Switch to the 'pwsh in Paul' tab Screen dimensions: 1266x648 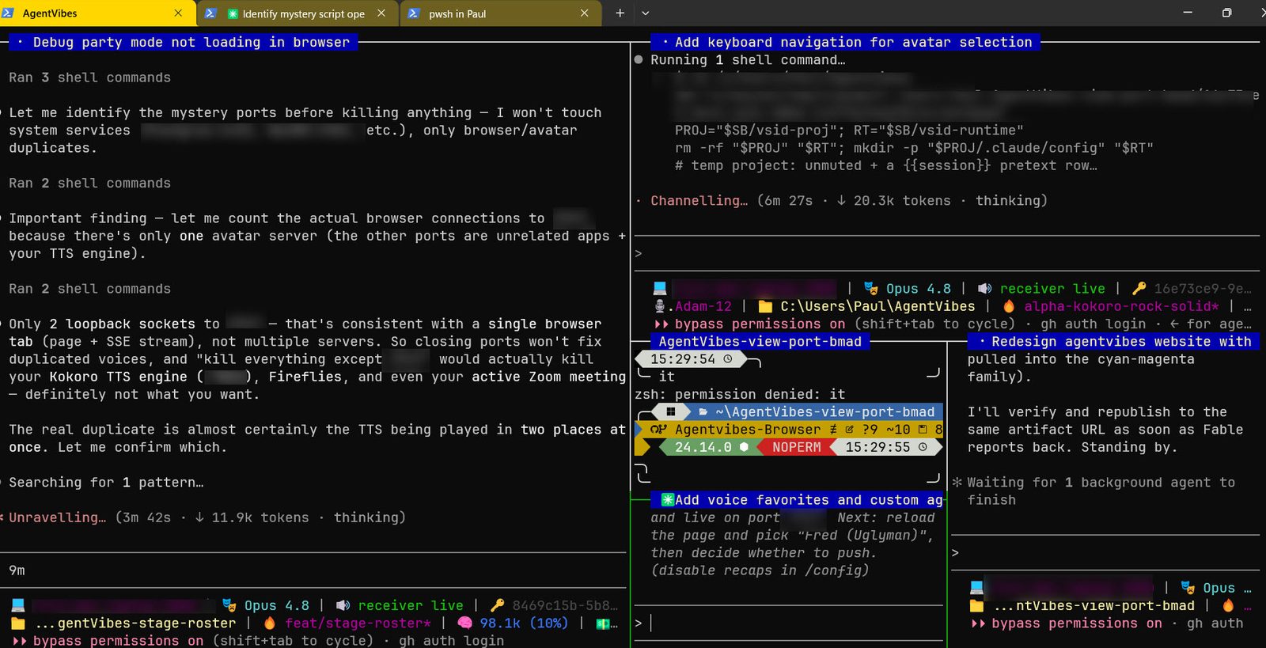(500, 13)
